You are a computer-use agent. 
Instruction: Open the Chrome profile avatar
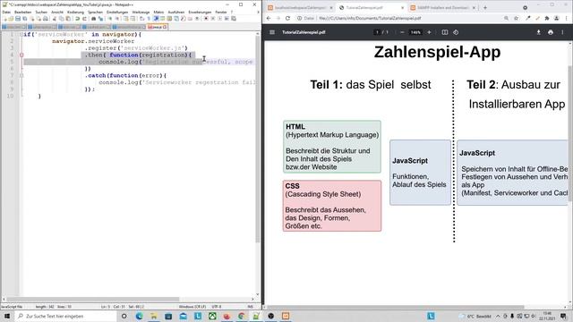557,18
